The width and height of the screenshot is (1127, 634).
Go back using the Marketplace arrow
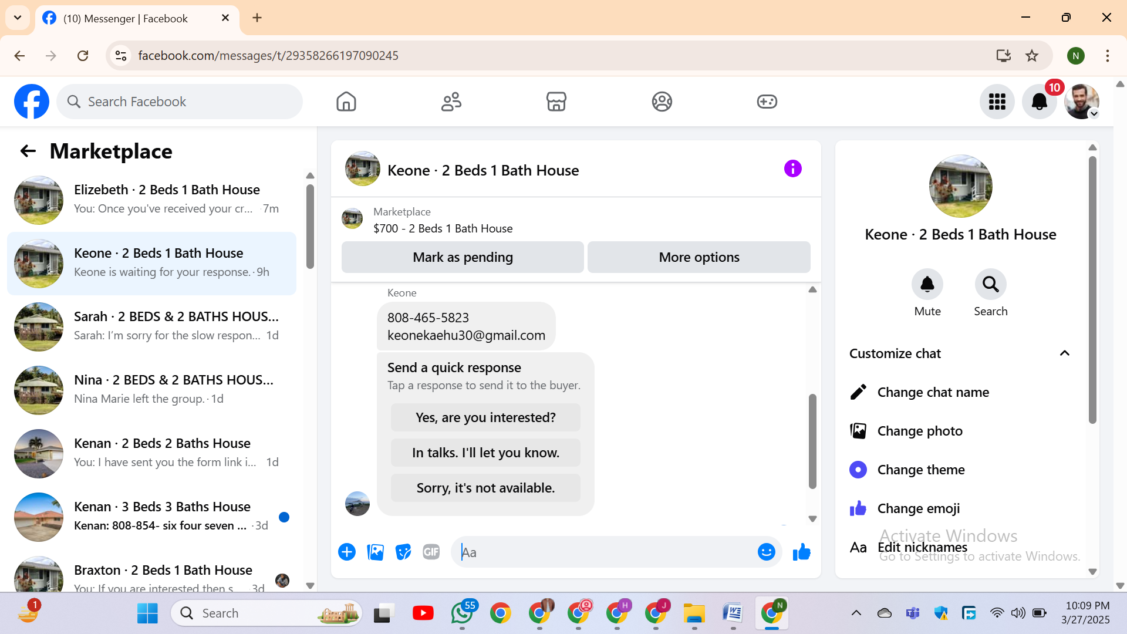(x=28, y=151)
